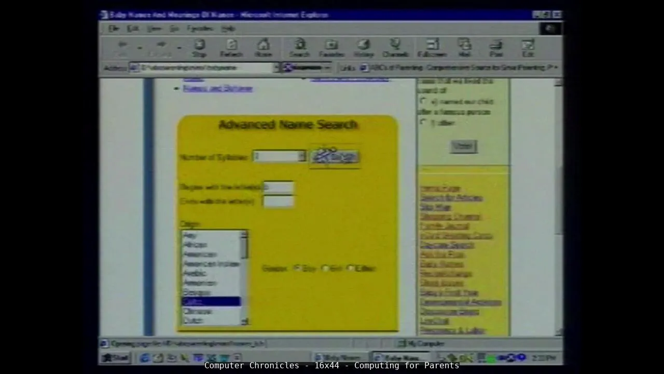Open the Mail toolbar button
This screenshot has width=664, height=374.
(x=464, y=48)
